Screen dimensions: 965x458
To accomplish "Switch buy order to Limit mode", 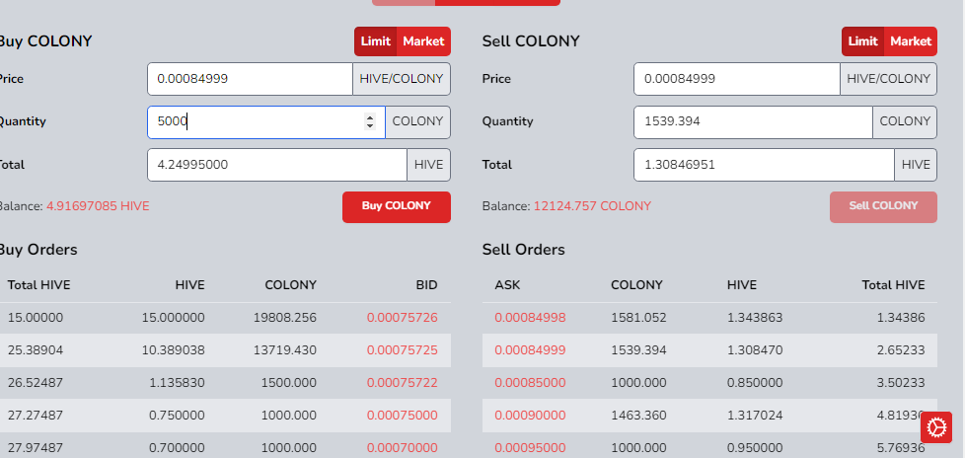I will click(x=376, y=41).
